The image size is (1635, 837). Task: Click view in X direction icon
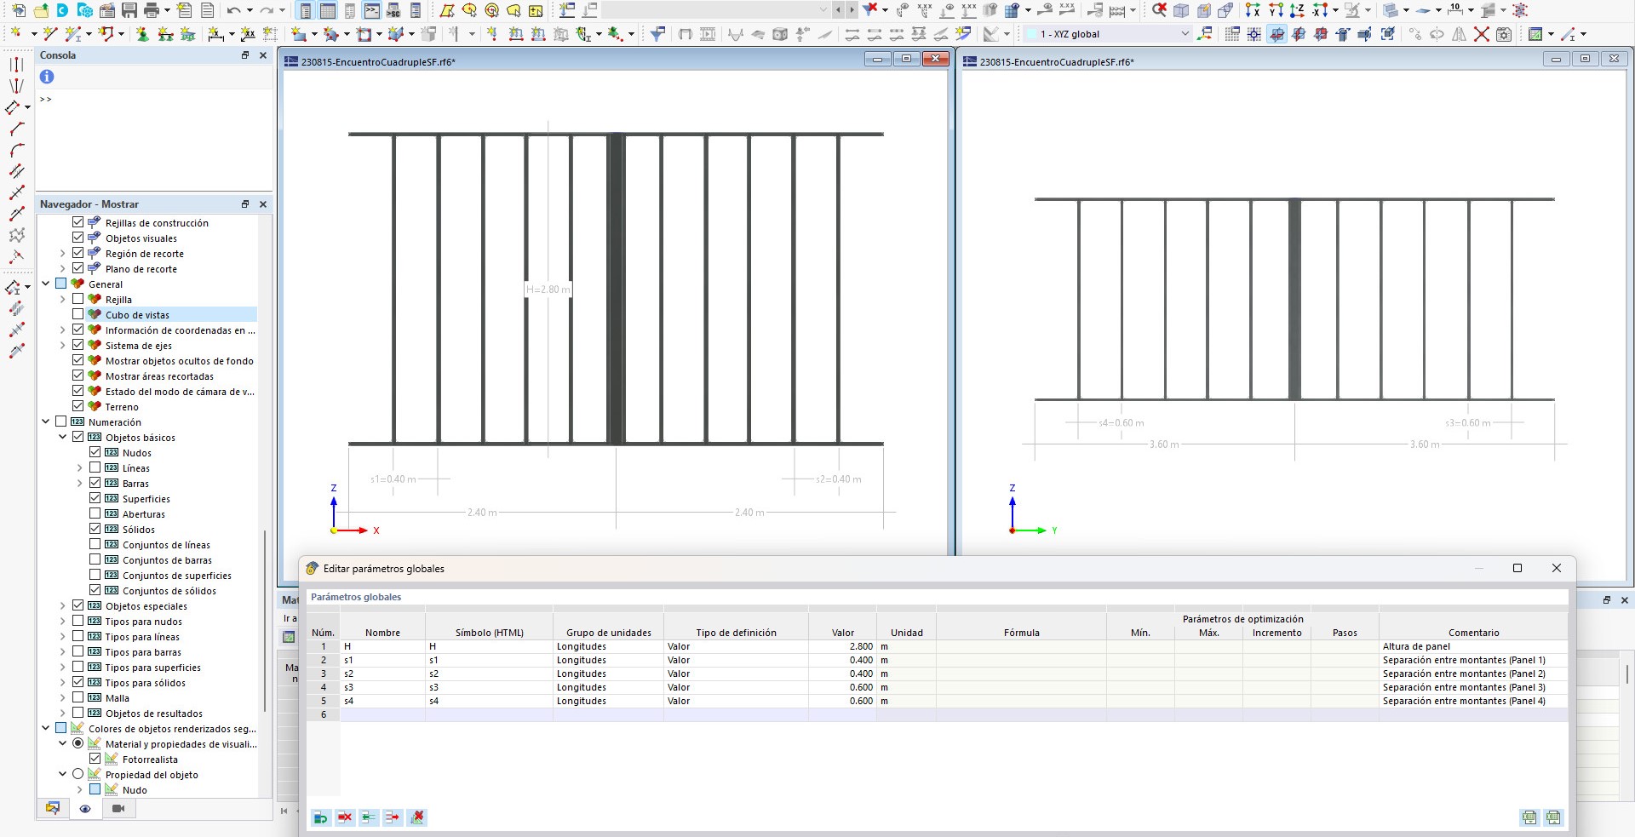pos(1253,10)
